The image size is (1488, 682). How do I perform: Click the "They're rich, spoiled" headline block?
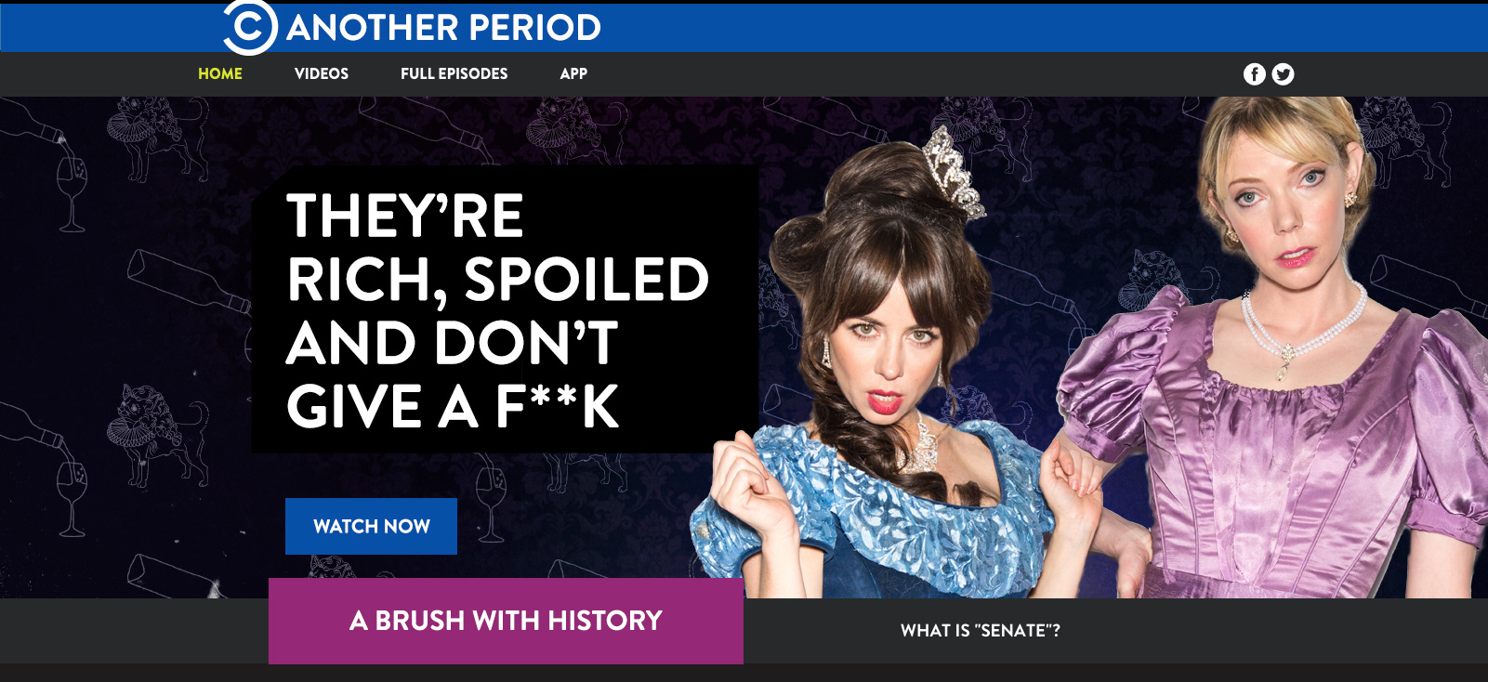click(x=505, y=309)
